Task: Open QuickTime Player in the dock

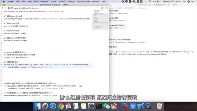Action: pyautogui.click(x=148, y=106)
